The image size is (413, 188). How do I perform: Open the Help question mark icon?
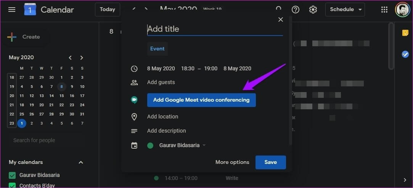296,10
